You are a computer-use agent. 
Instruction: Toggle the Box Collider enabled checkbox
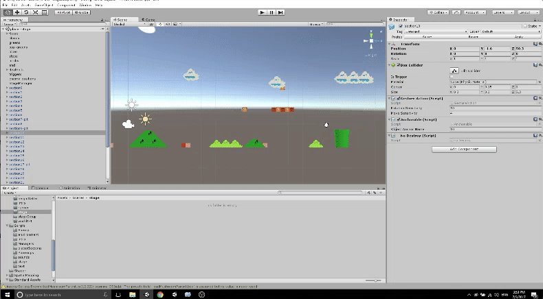point(398,65)
